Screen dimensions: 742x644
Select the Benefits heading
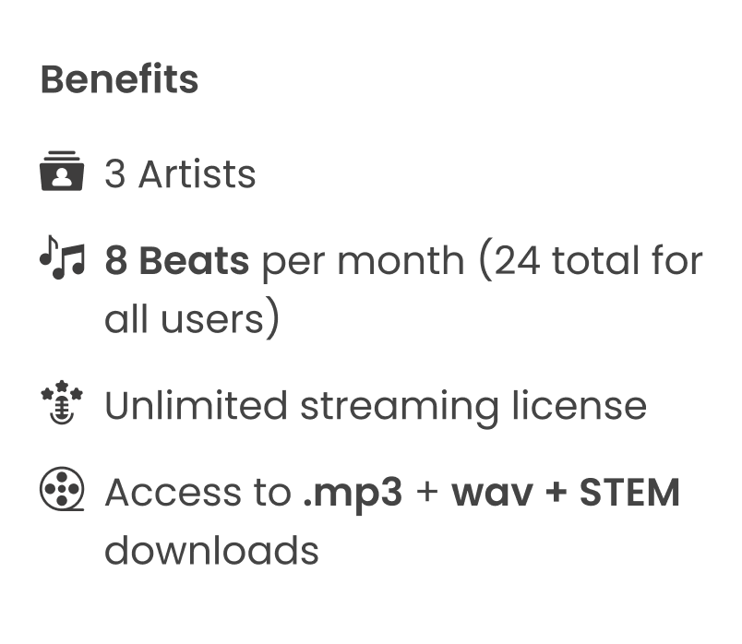click(119, 79)
